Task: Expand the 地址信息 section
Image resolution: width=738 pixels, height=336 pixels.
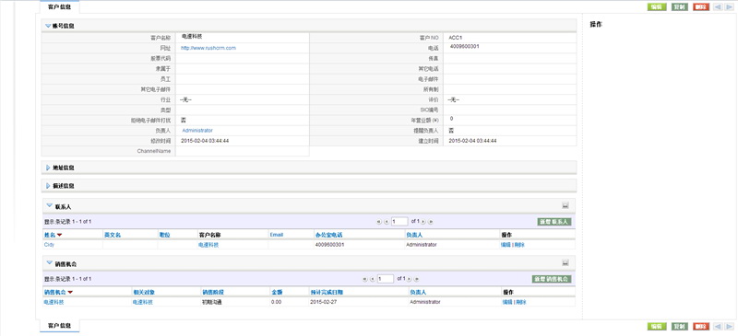Action: point(48,168)
